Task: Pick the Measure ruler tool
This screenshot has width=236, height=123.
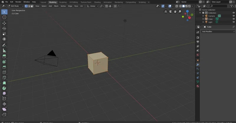Action: pos(4,50)
